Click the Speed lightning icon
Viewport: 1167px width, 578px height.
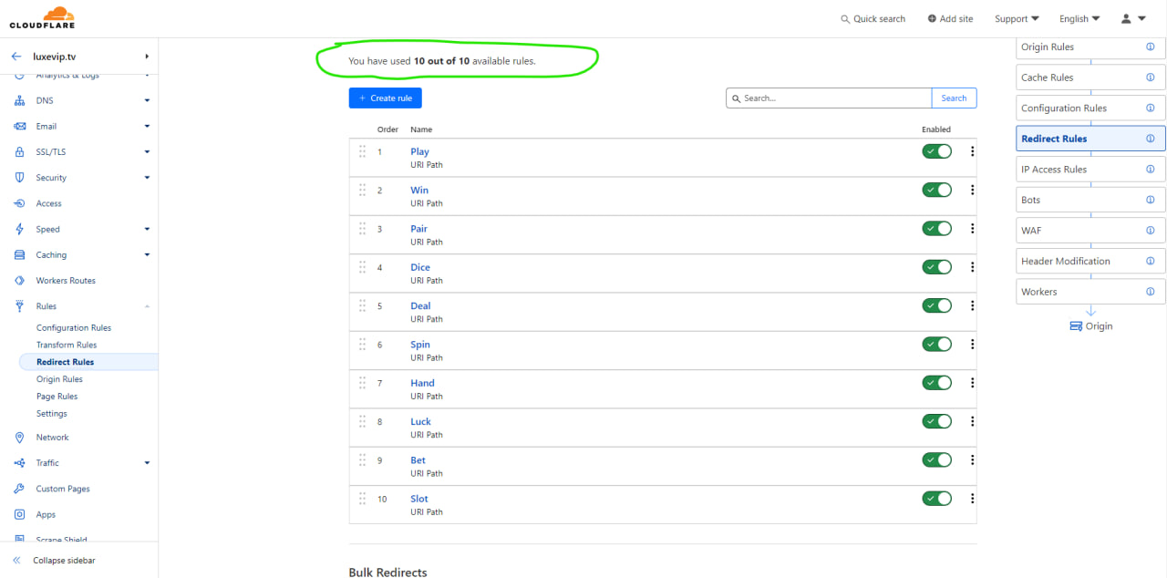click(x=19, y=230)
